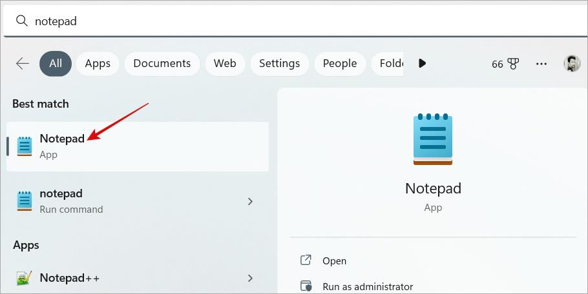This screenshot has width=588, height=294.
Task: Click the search box containing notepad
Action: coord(295,21)
